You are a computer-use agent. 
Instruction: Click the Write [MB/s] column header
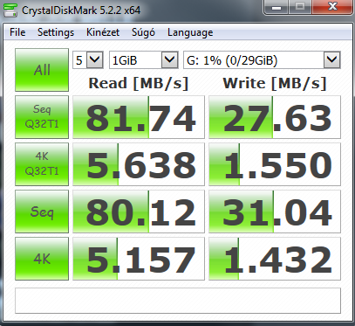pyautogui.click(x=275, y=83)
